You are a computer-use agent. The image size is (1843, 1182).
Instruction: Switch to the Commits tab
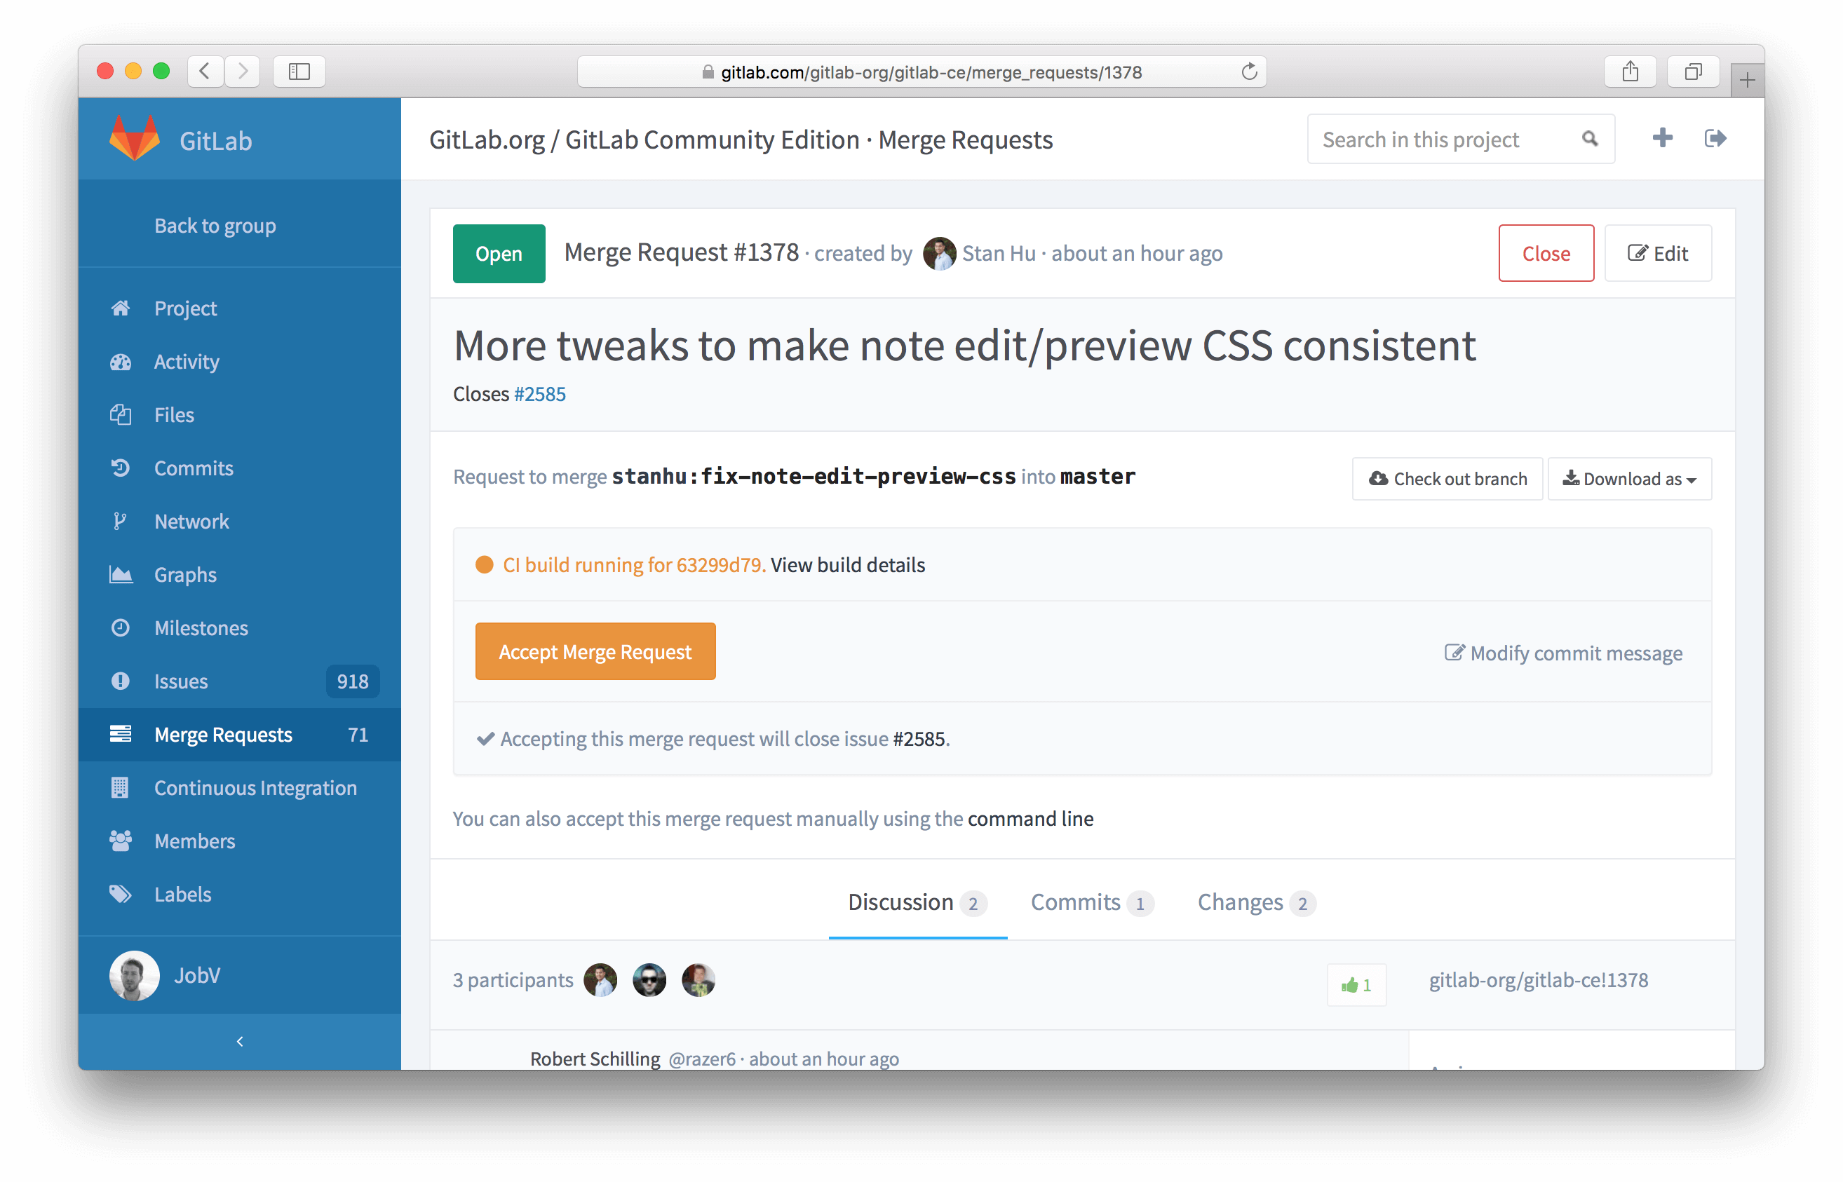[1074, 902]
